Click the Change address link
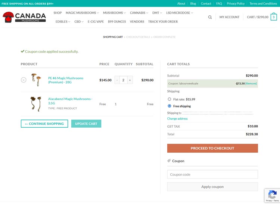Screen dimensions: 280x205 coord(177,119)
